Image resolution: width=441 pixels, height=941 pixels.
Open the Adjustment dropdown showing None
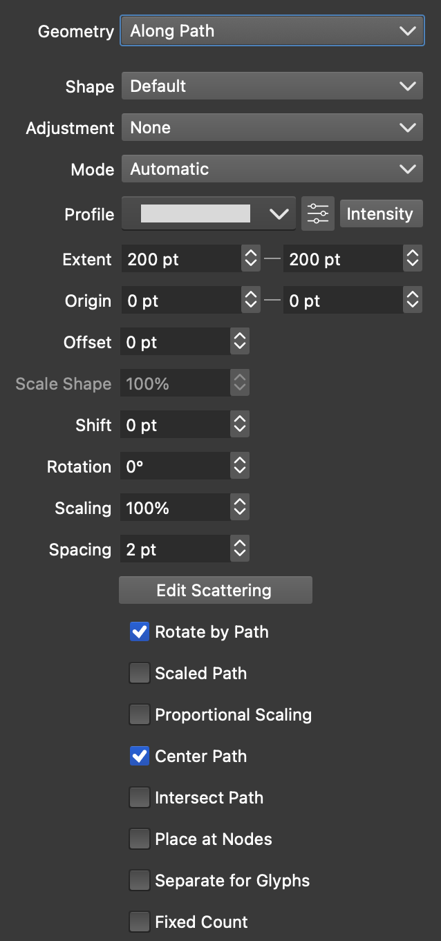(272, 128)
